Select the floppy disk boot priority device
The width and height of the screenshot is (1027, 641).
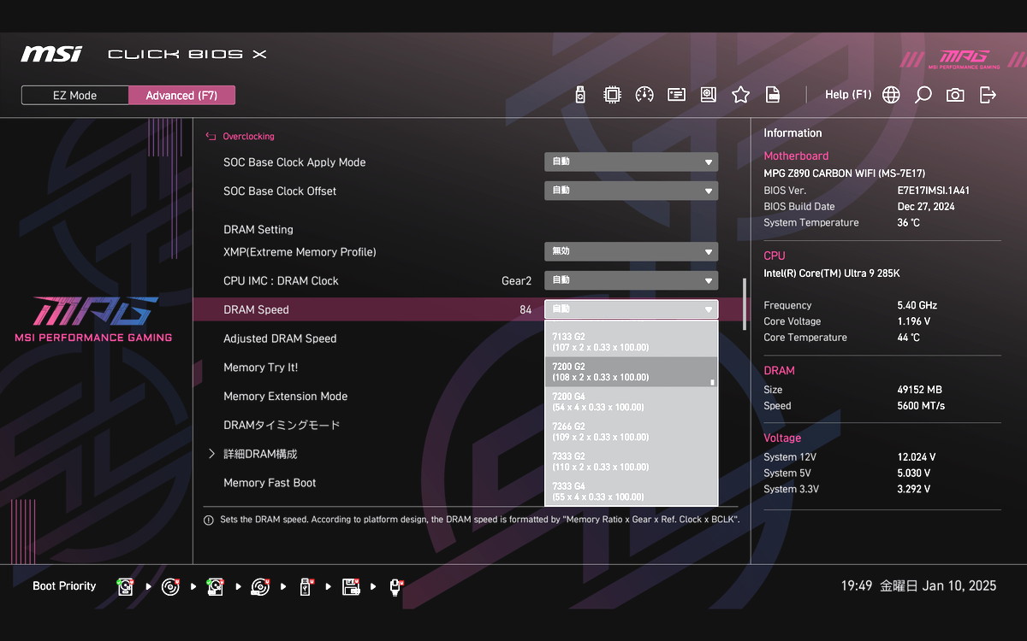click(x=350, y=586)
